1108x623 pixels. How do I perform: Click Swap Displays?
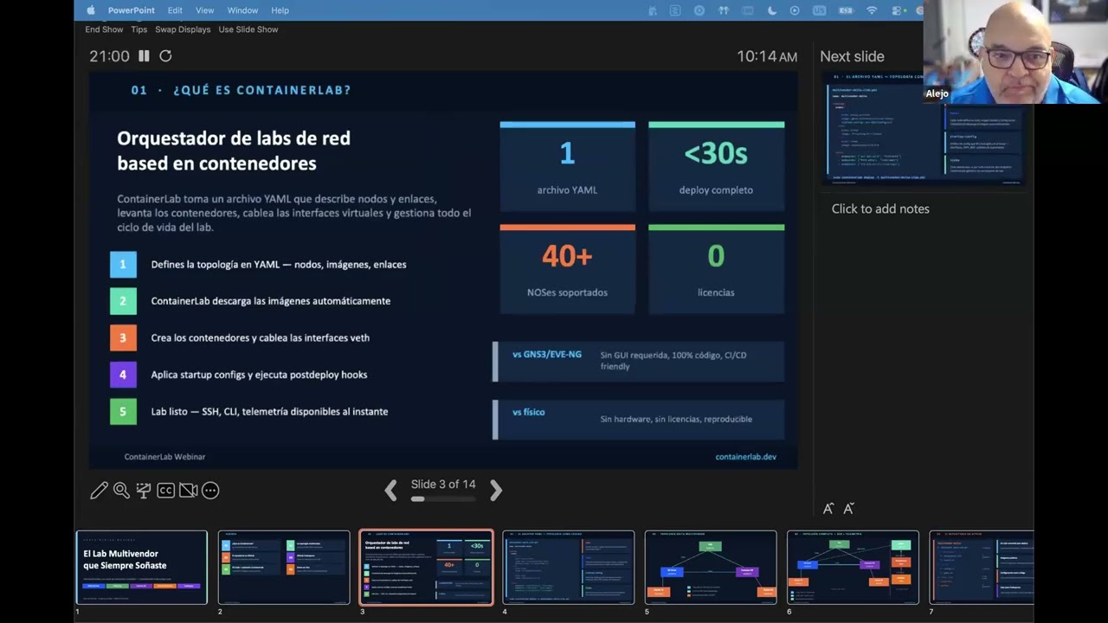[183, 29]
